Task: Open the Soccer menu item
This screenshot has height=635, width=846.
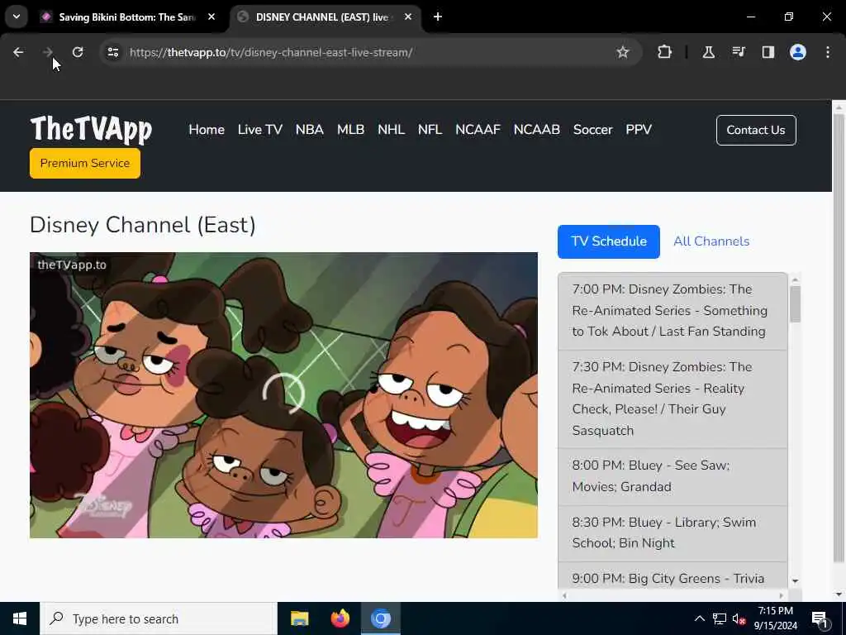Action: (593, 130)
